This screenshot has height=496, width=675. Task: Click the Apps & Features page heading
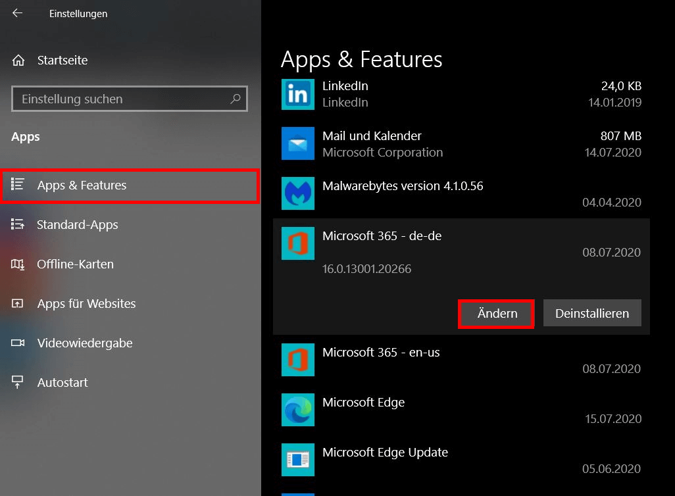point(362,59)
